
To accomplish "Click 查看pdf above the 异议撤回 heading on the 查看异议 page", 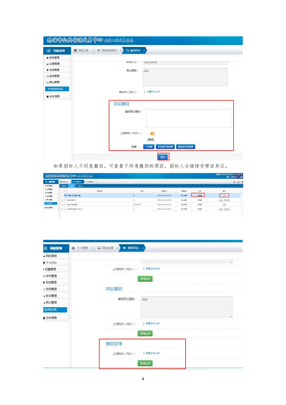I will (145, 279).
